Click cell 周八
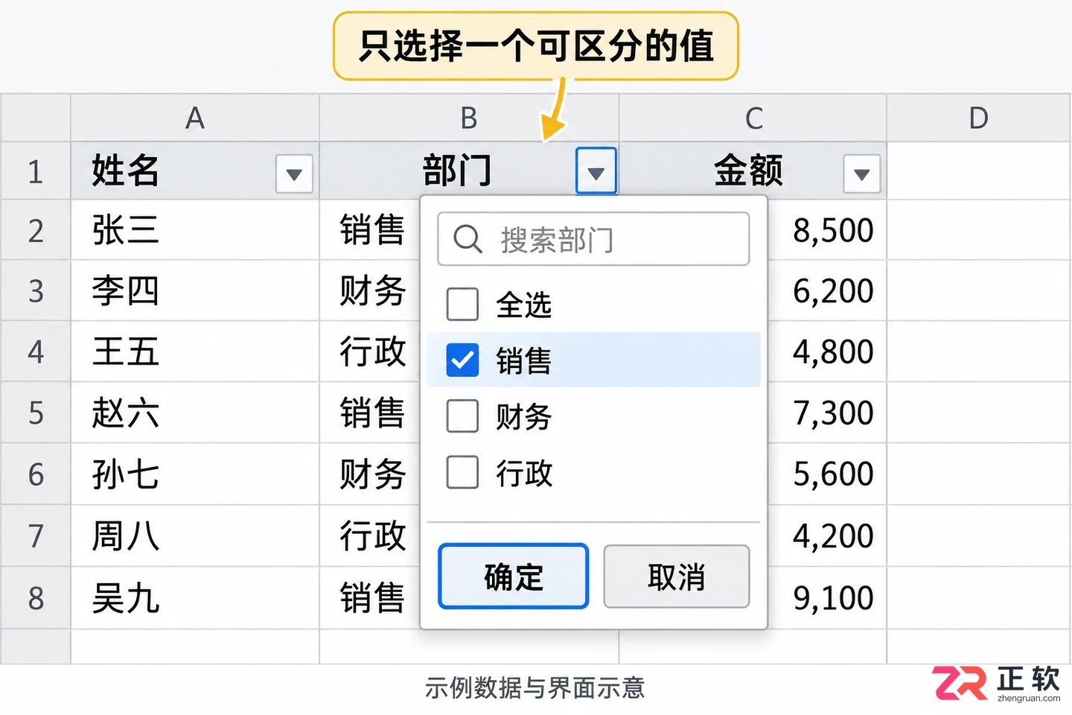1072x715 pixels. pyautogui.click(x=195, y=536)
